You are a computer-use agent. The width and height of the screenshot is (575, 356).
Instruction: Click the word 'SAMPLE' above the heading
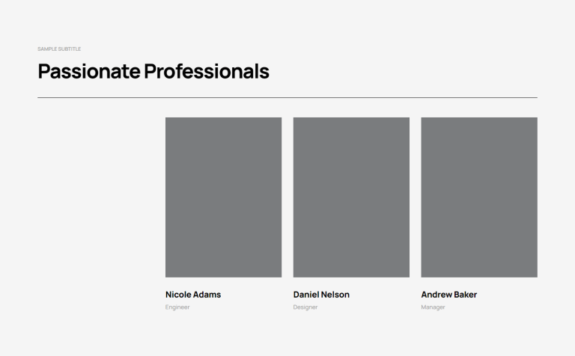(x=47, y=49)
